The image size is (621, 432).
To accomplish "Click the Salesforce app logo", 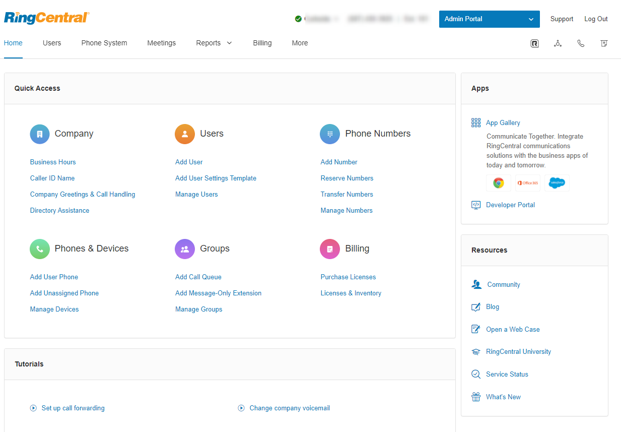I will pyautogui.click(x=557, y=183).
